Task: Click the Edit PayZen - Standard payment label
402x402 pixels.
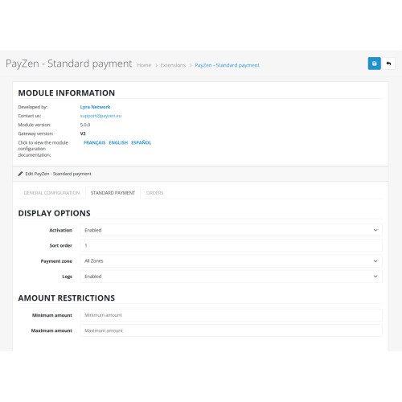Action: coord(58,174)
